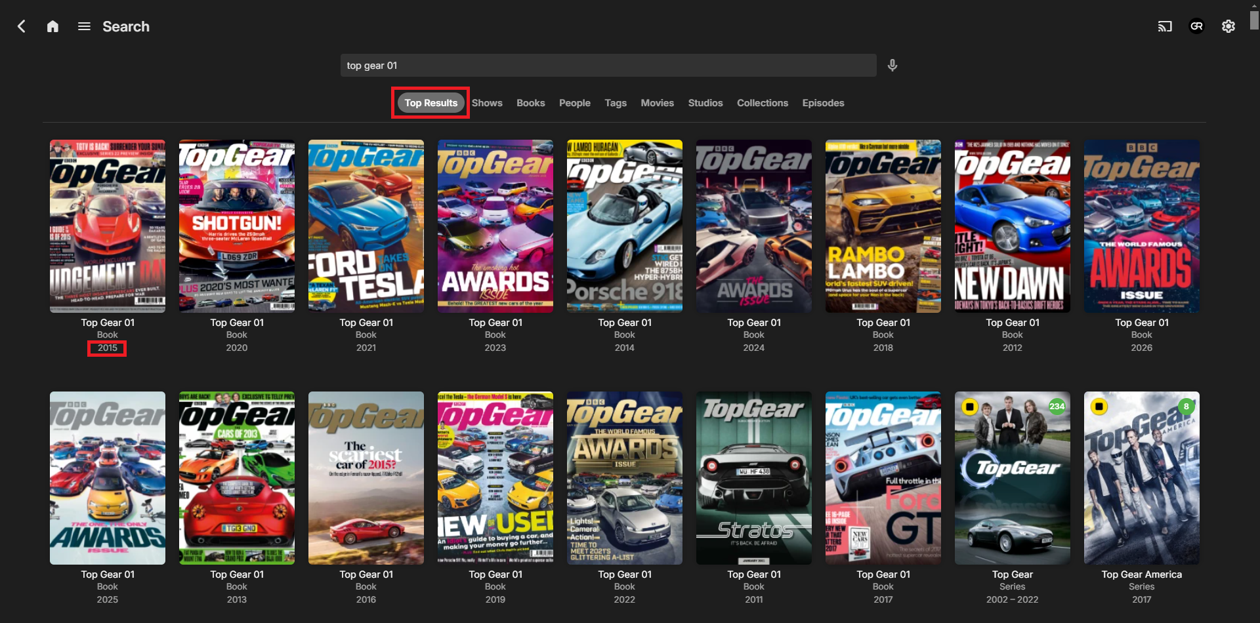This screenshot has width=1260, height=623.
Task: Click the search text field
Action: 608,66
